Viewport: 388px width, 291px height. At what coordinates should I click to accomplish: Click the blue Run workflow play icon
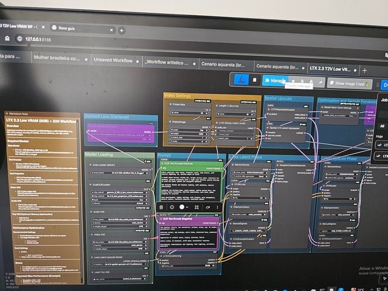tap(384, 84)
